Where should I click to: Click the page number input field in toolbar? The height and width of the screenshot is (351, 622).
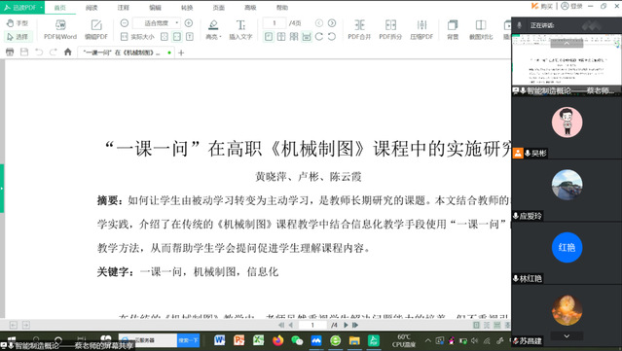tap(274, 23)
